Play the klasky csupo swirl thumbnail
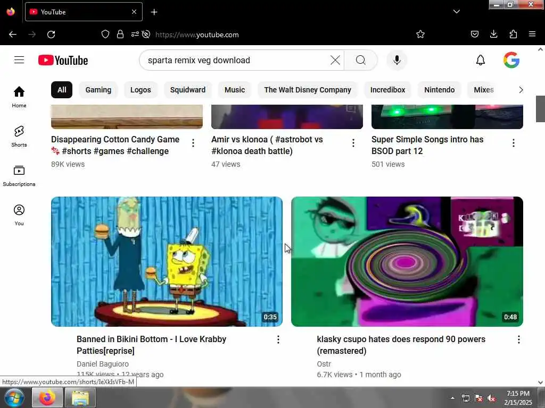Viewport: 545px width, 408px height. pos(407,261)
